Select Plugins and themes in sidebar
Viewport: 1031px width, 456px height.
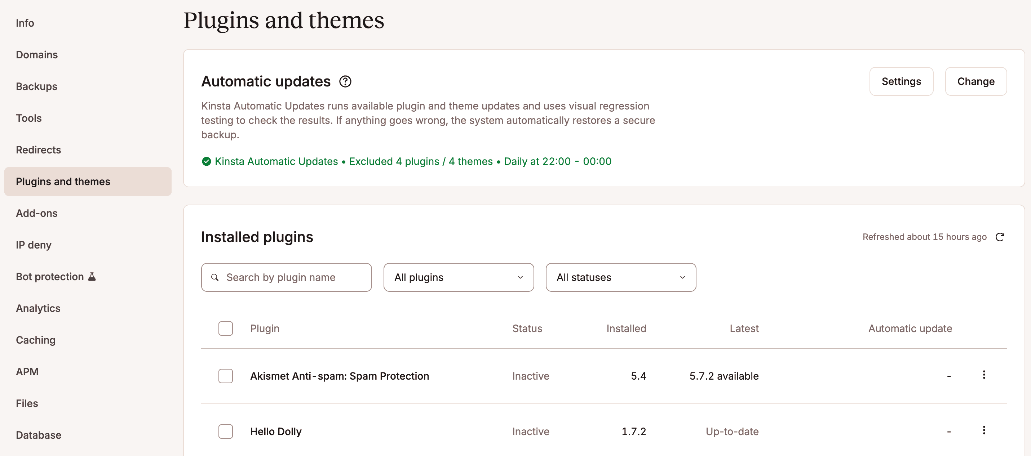pyautogui.click(x=88, y=181)
